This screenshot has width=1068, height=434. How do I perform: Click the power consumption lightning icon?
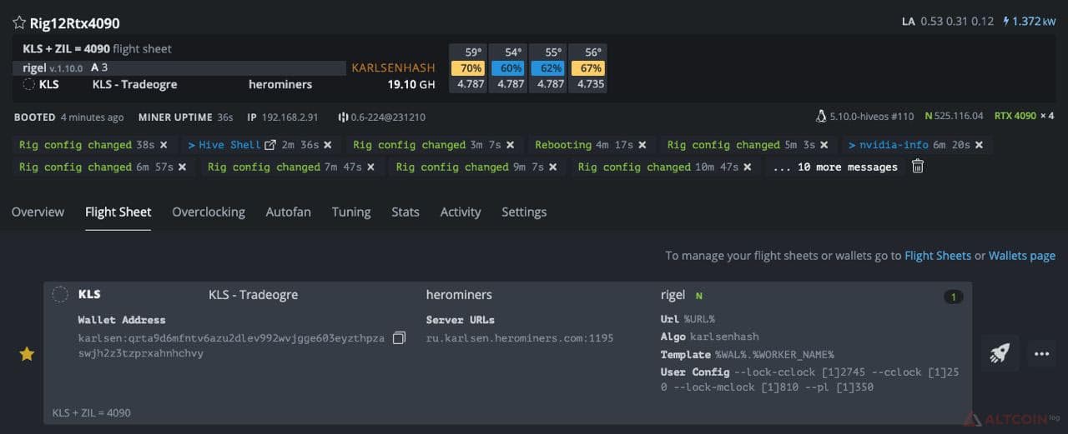click(x=1005, y=21)
